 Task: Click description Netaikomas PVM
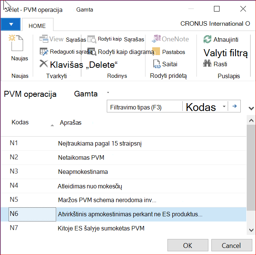81,157
